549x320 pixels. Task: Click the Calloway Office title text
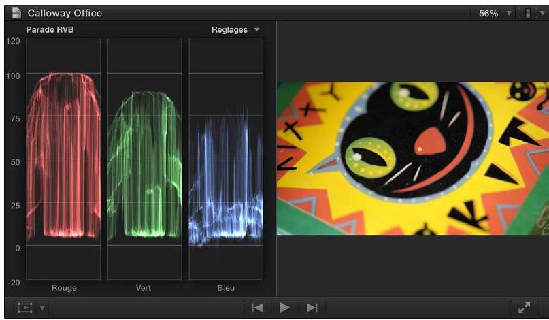pyautogui.click(x=65, y=14)
